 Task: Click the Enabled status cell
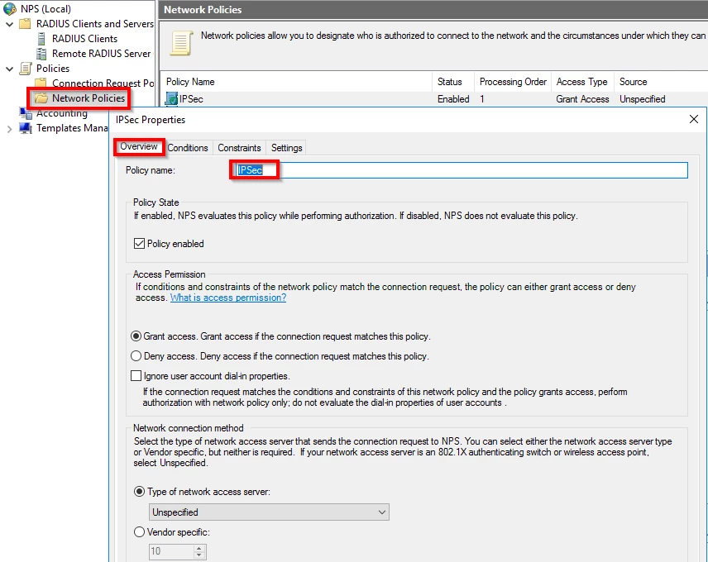453,99
